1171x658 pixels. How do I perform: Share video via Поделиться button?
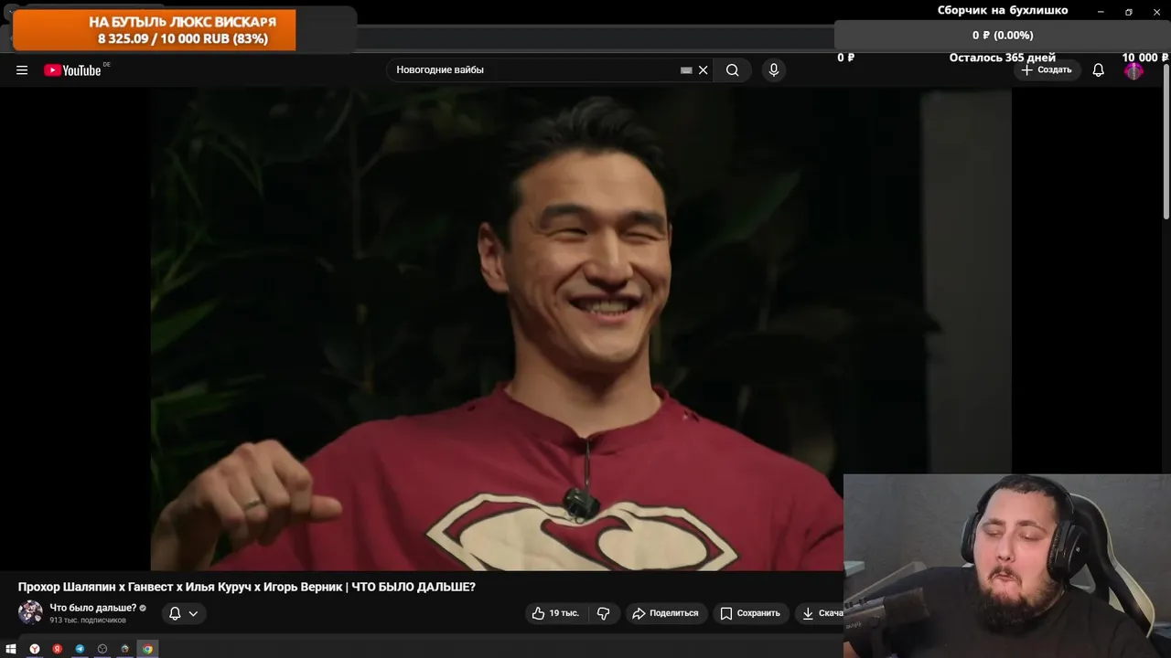(665, 613)
